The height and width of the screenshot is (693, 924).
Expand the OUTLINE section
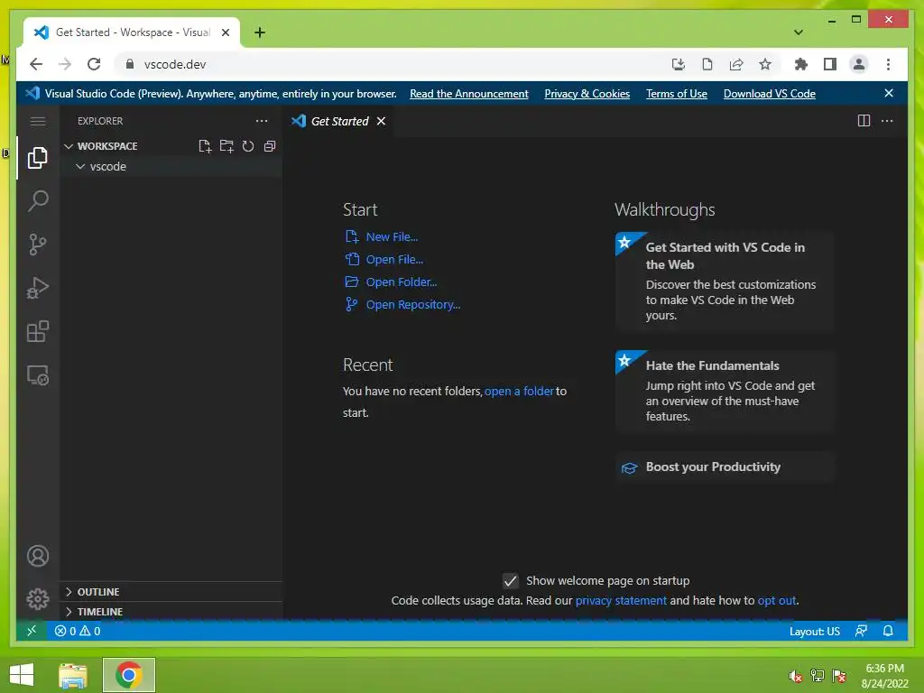171,592
